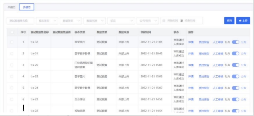Expand the 数据来源 dropdown filter
The height and width of the screenshot is (116, 254).
[94, 21]
